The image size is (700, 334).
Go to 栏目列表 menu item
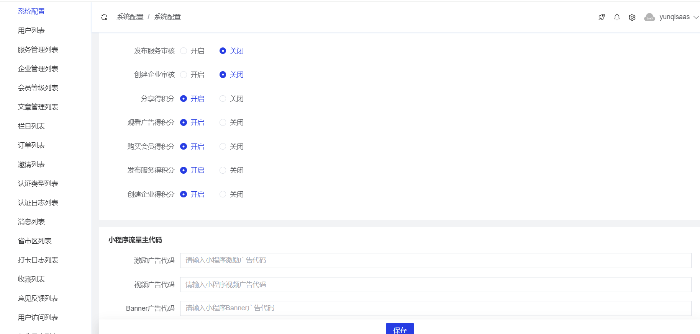coord(31,126)
